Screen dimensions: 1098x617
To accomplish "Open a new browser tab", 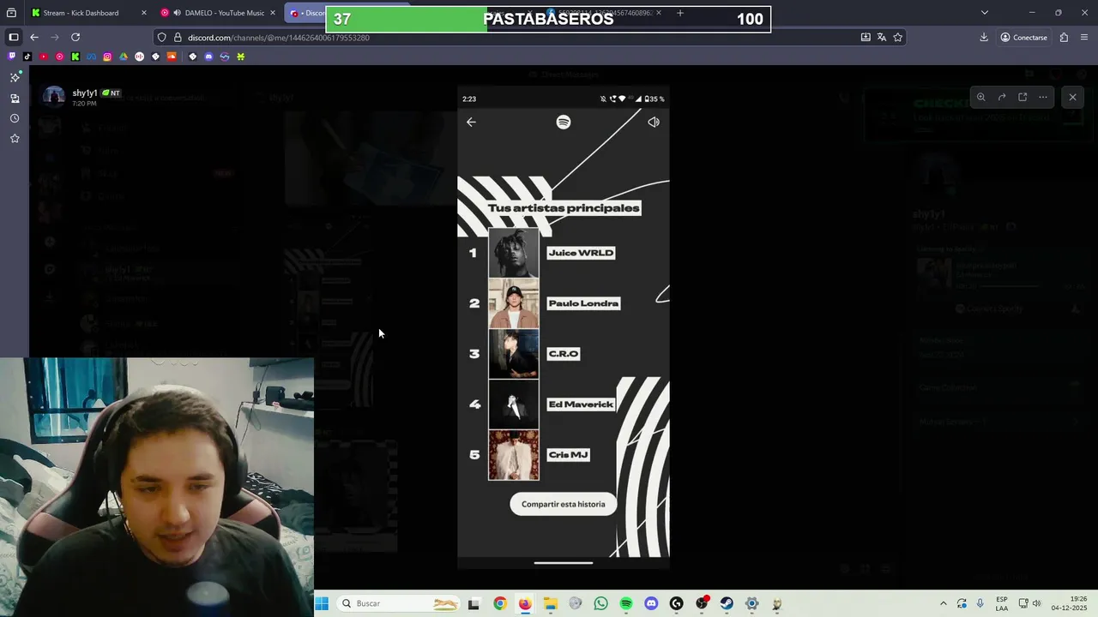I will tap(680, 13).
